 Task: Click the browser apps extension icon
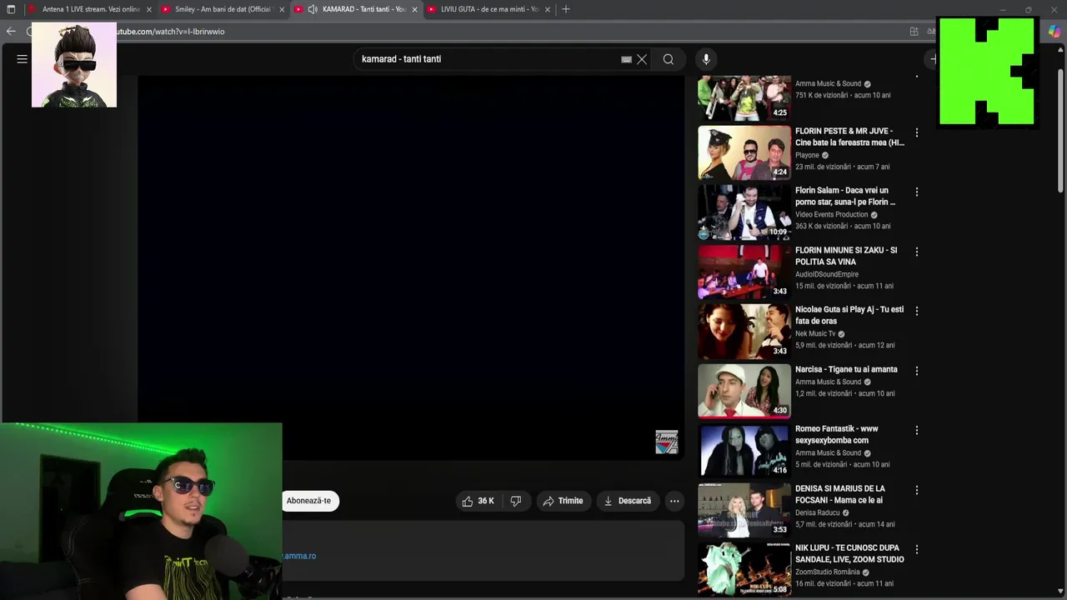914,32
